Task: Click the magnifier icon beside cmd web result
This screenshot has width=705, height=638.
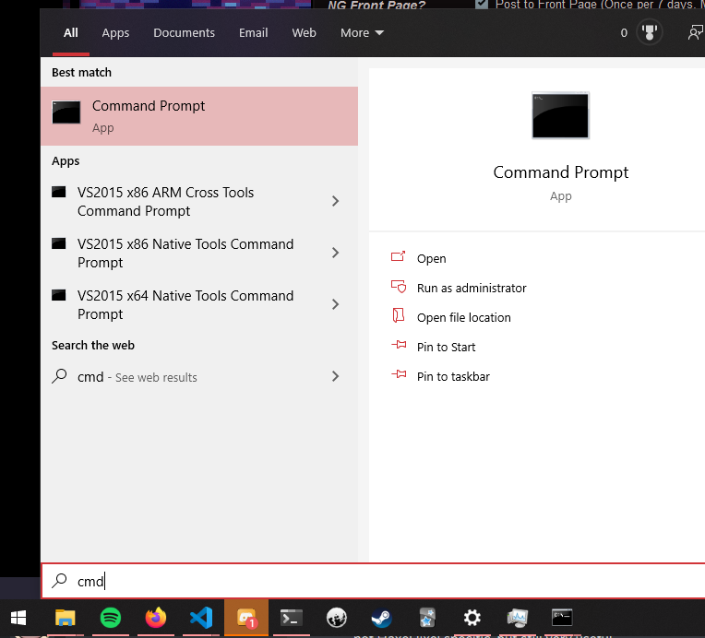Action: tap(59, 376)
